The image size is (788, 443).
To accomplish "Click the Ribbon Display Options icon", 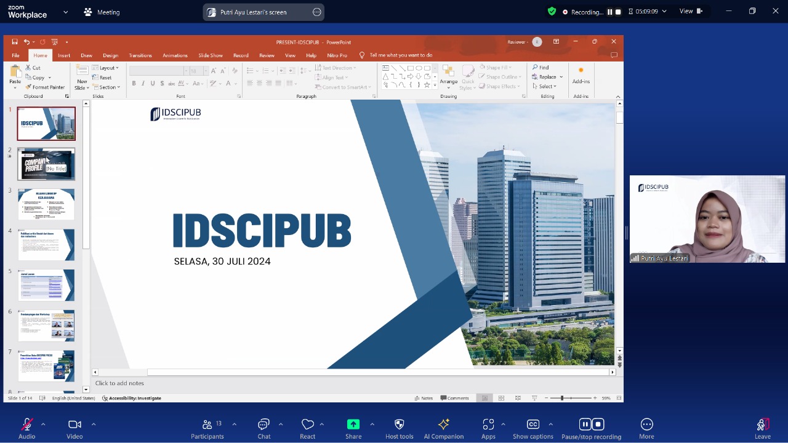I will click(556, 42).
